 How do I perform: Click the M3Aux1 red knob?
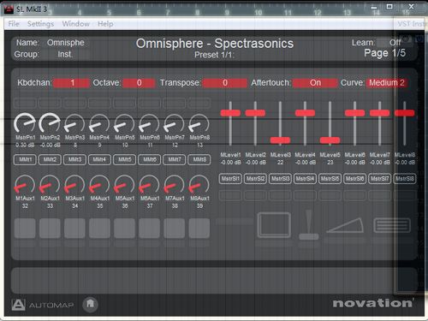pos(74,185)
